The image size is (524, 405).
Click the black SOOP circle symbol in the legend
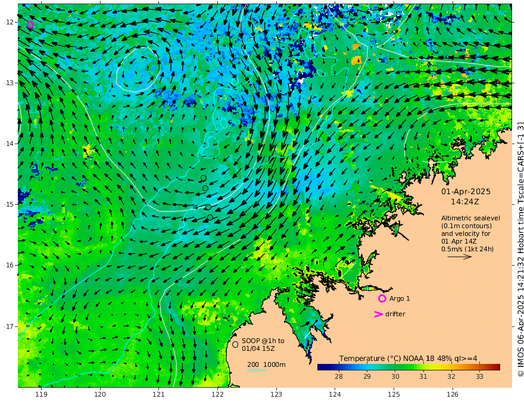pyautogui.click(x=235, y=344)
